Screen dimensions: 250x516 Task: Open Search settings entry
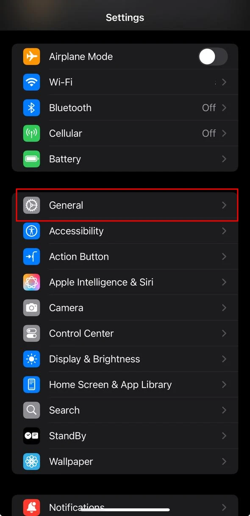pyautogui.click(x=125, y=410)
